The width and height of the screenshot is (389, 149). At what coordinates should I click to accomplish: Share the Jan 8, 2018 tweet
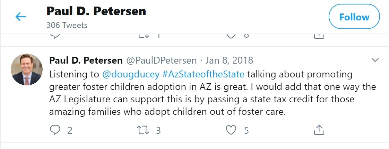tap(319, 130)
